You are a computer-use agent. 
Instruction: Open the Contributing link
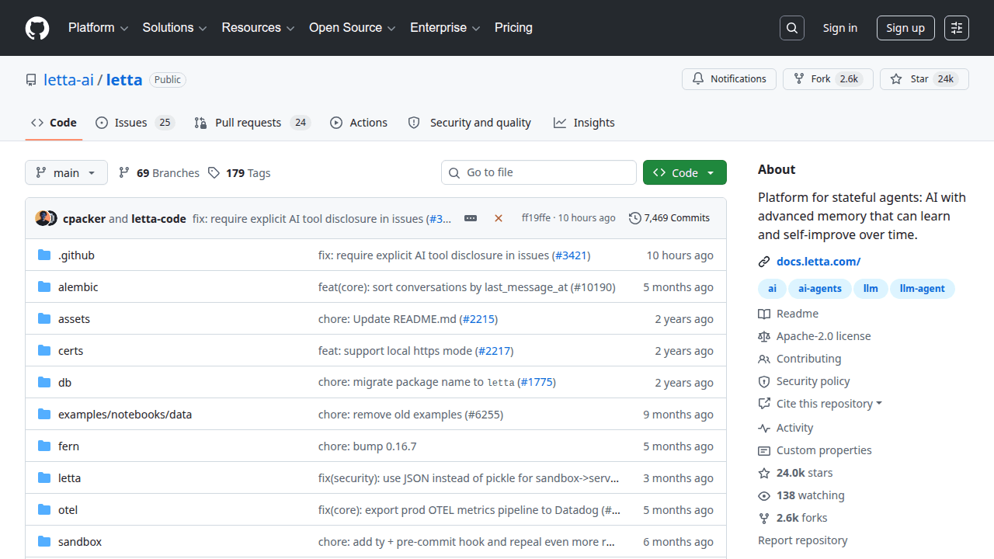[x=809, y=359]
